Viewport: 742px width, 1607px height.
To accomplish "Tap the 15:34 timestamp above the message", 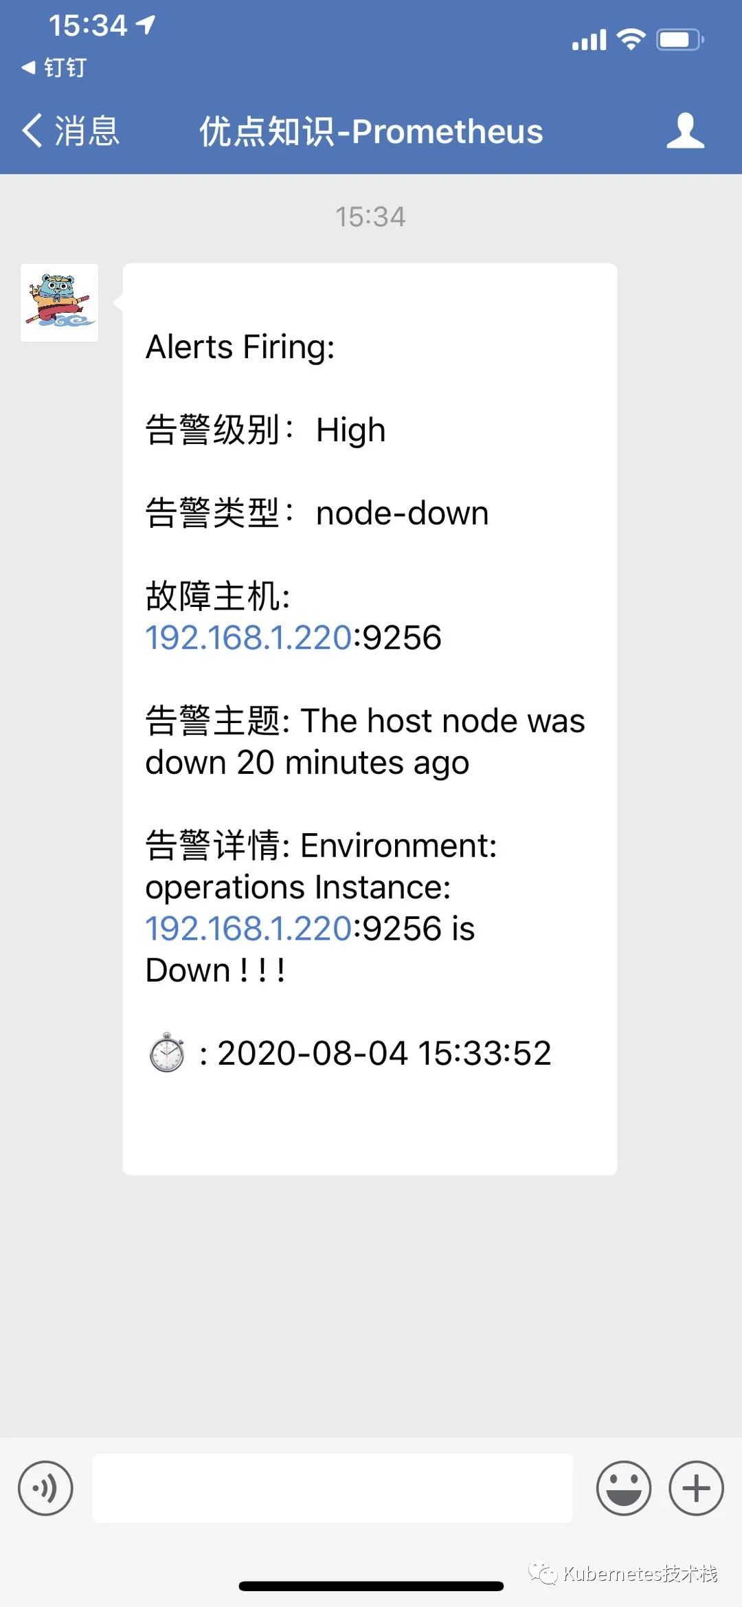I will (371, 214).
